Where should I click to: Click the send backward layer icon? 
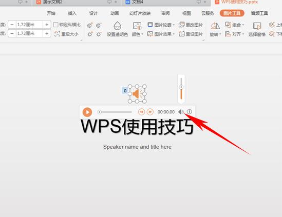coord(272,34)
